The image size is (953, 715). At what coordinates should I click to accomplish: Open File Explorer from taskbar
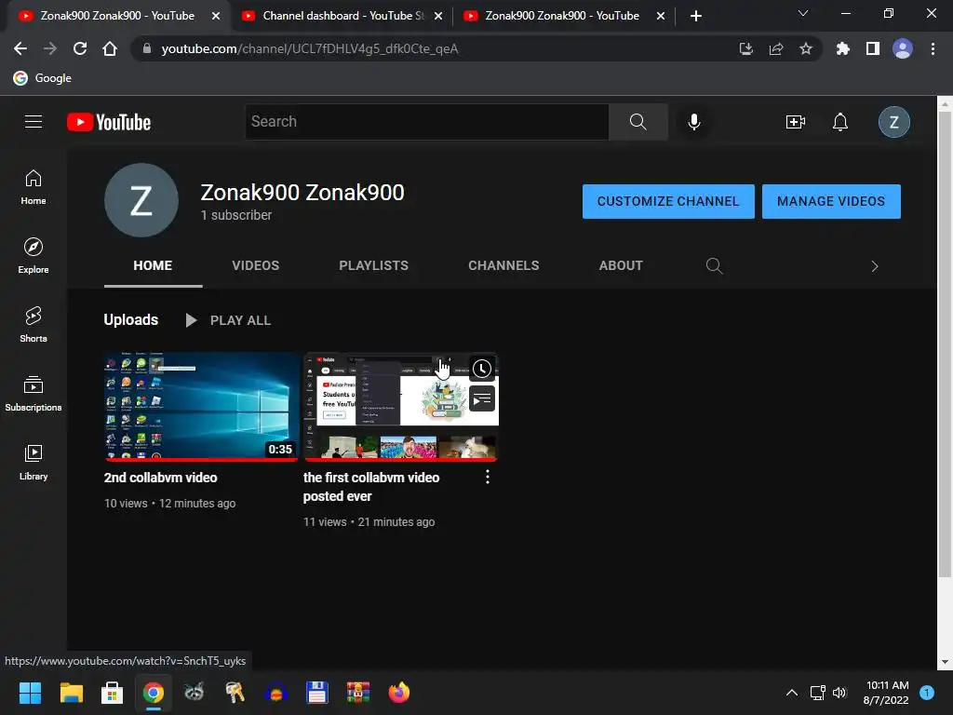(x=71, y=693)
